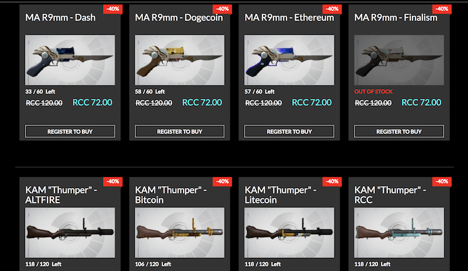The width and height of the screenshot is (468, 271).
Task: Click Register to Buy under MA R9mm Finalism
Action: click(399, 131)
